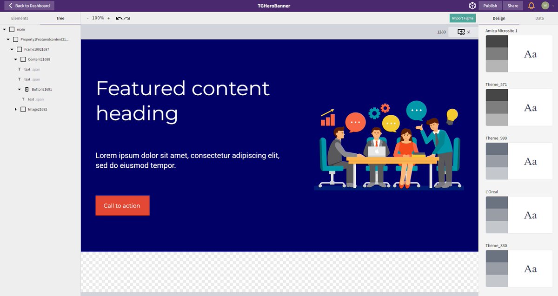
Task: Switch to the Elements tab
Action: point(19,18)
